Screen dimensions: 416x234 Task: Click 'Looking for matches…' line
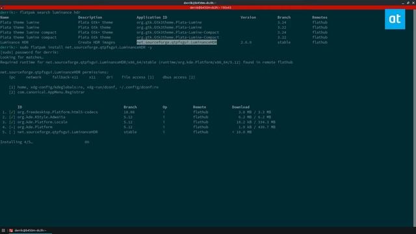[21, 57]
